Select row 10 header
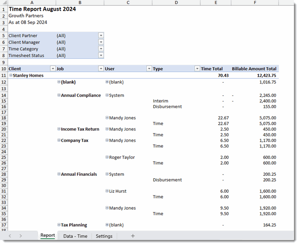The width and height of the screenshot is (299, 245). click(x=4, y=69)
